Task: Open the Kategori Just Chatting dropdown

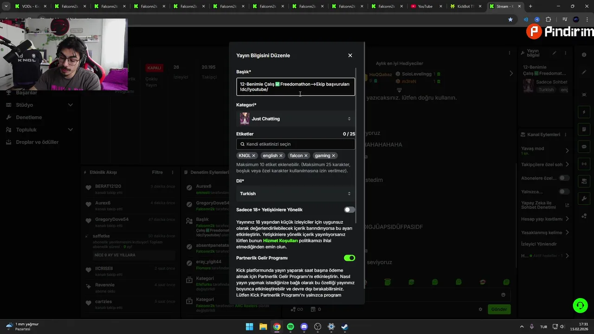Action: click(296, 119)
